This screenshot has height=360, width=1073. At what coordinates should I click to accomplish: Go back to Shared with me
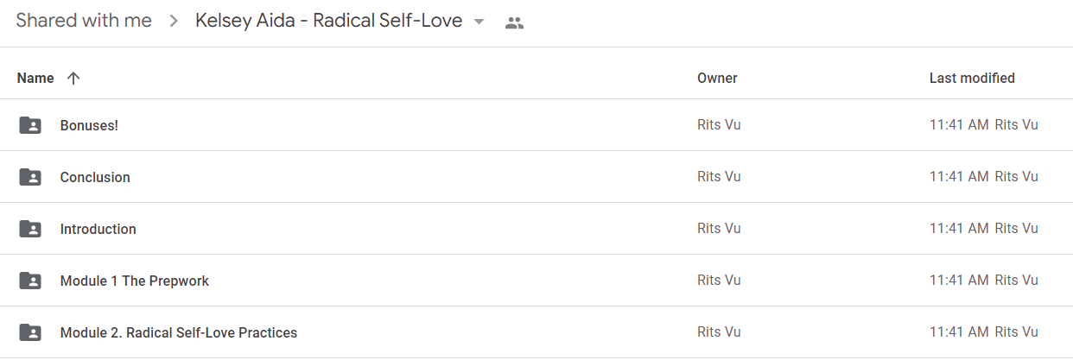coord(84,21)
